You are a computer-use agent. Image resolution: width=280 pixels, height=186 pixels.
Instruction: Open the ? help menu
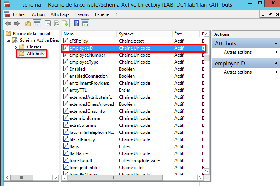[116, 14]
